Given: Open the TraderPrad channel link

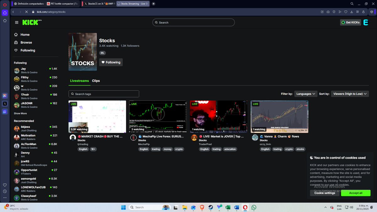Looking at the screenshot, I should coord(205,144).
